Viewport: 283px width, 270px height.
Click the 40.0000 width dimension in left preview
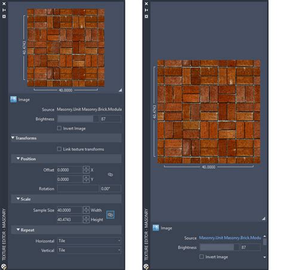click(66, 90)
